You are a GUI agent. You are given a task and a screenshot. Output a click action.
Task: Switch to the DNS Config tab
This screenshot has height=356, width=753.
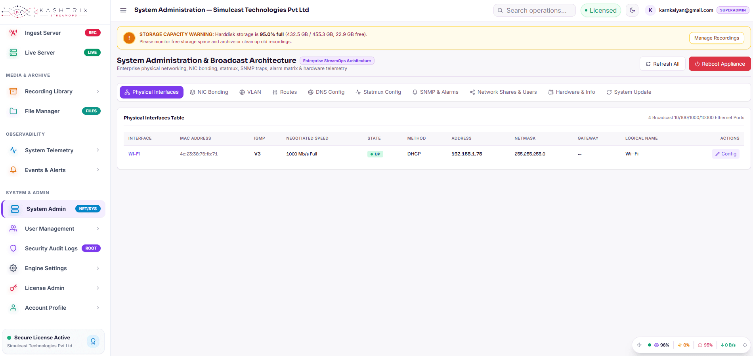click(x=326, y=92)
